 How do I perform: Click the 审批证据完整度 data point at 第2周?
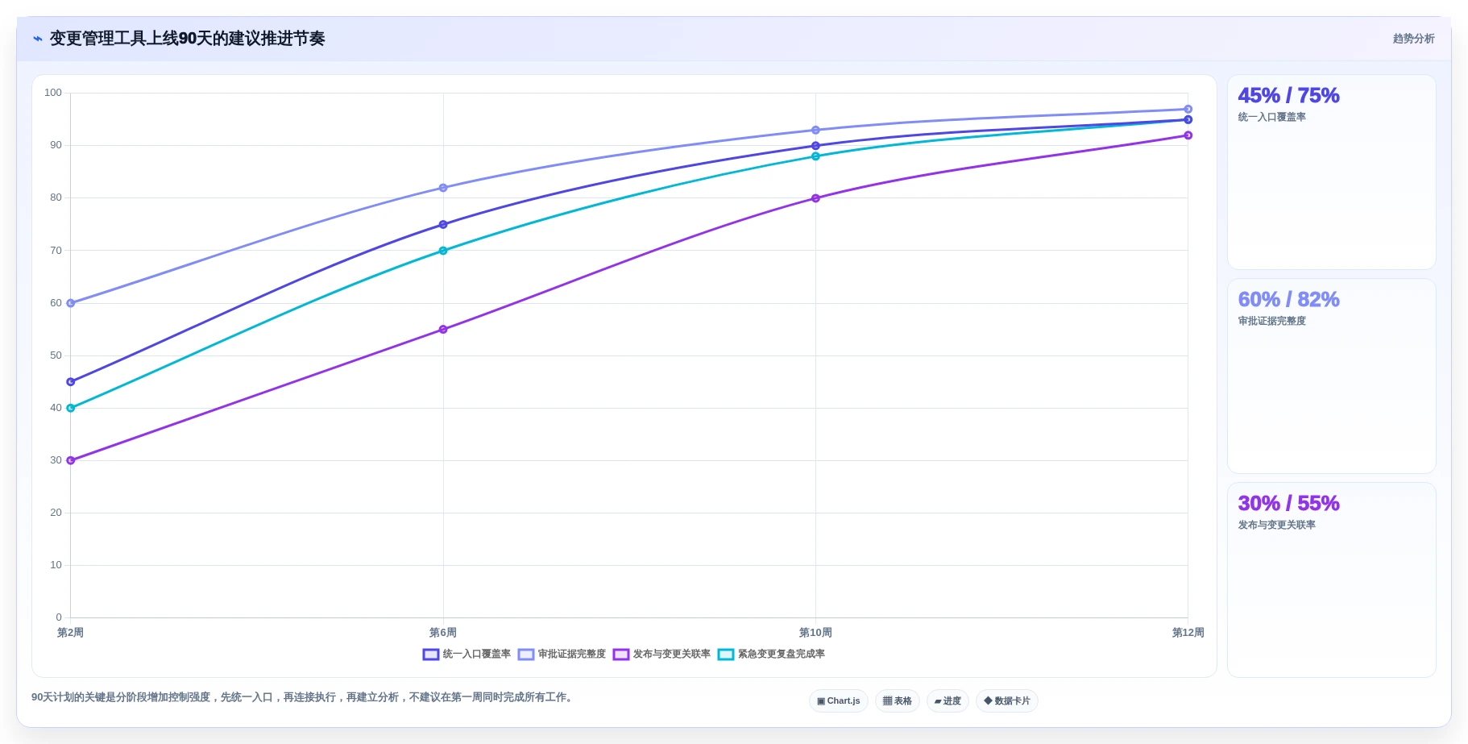click(71, 303)
